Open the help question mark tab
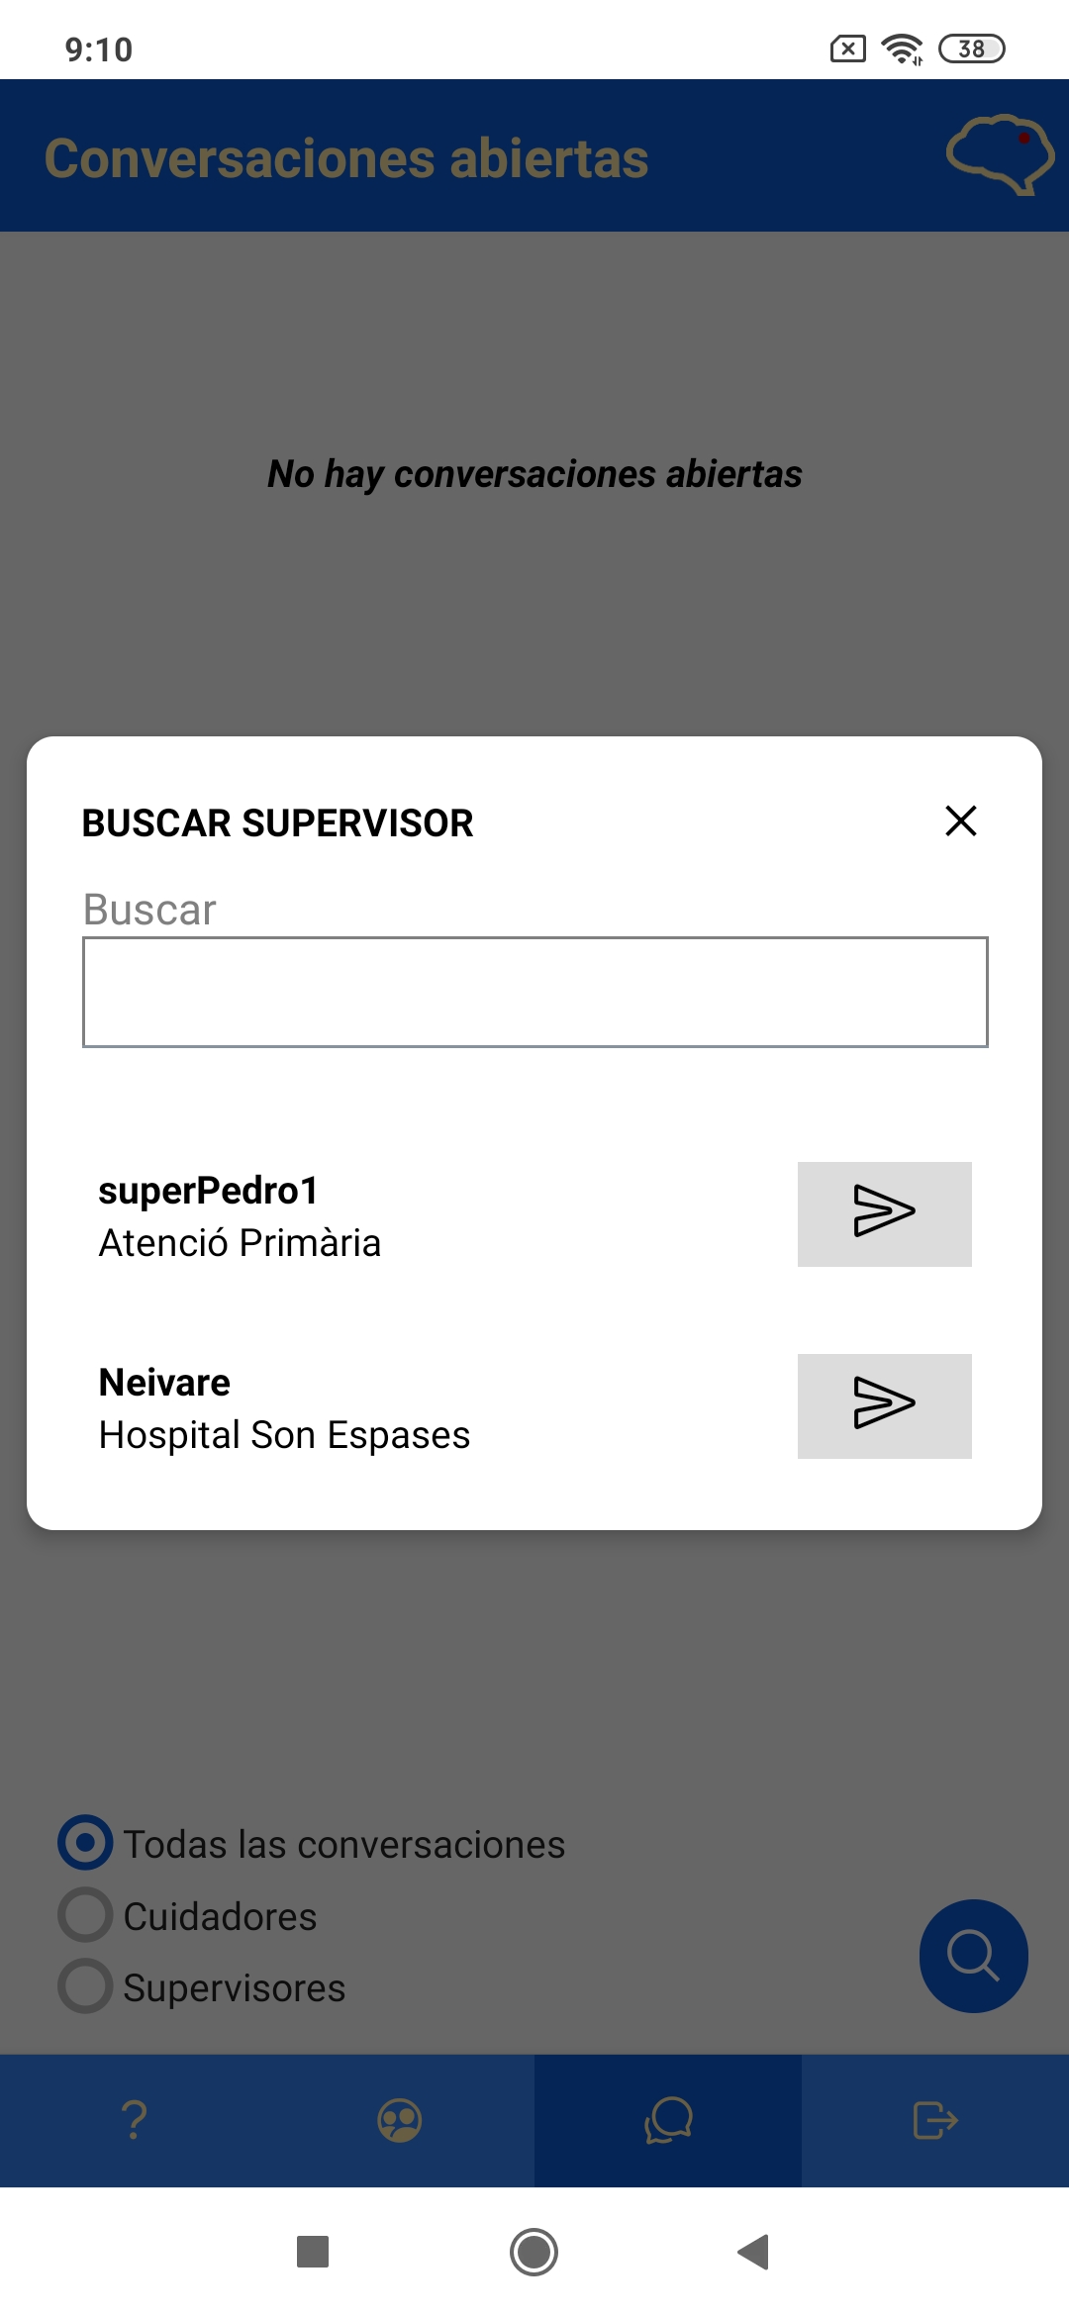This screenshot has height=2316, width=1069. click(134, 2120)
